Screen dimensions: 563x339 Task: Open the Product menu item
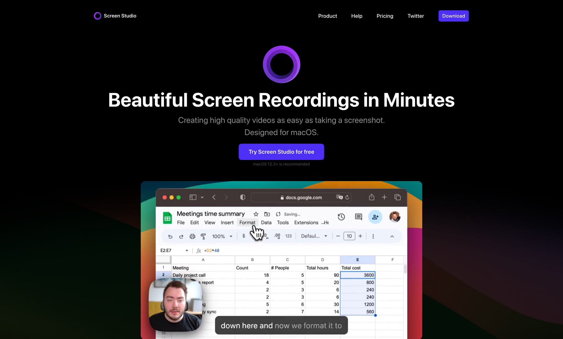[x=328, y=16]
